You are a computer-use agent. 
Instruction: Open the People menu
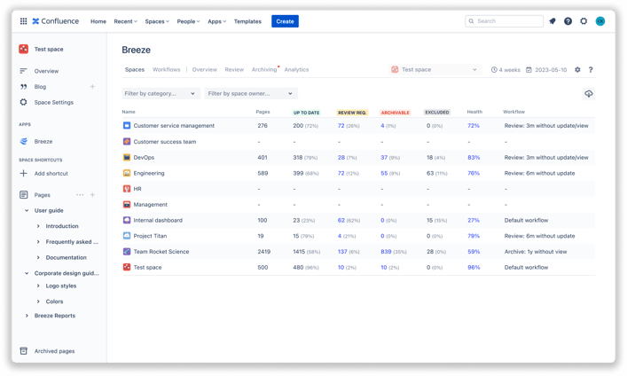(188, 21)
